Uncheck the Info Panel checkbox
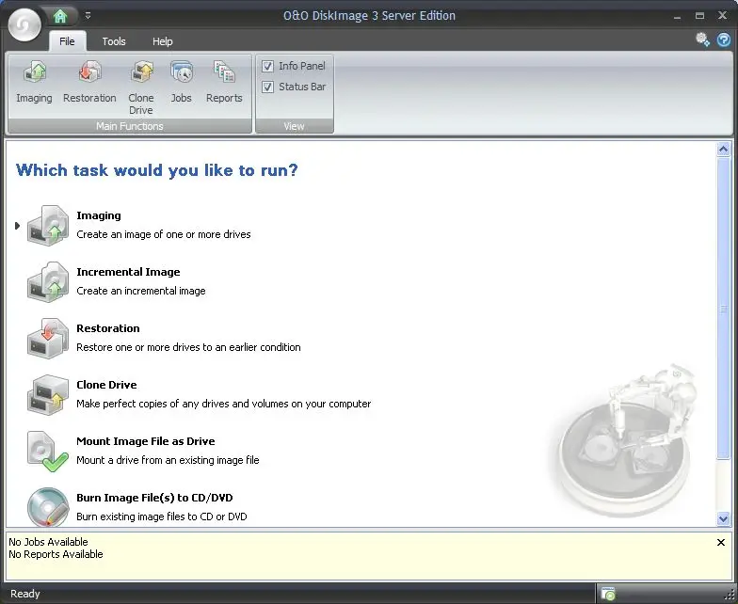This screenshot has height=604, width=738. 267,66
